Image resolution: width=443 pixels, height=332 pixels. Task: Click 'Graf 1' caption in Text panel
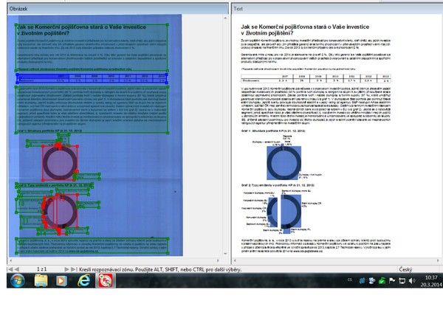click(x=273, y=131)
